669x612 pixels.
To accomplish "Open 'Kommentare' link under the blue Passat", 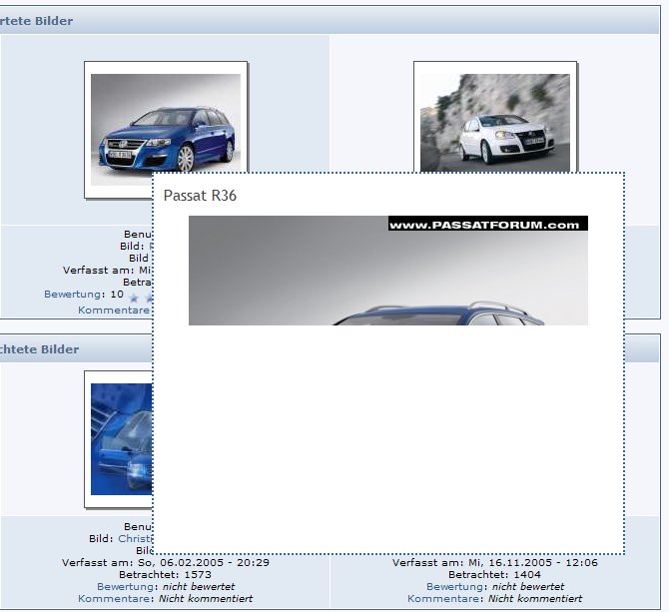I will 114,310.
